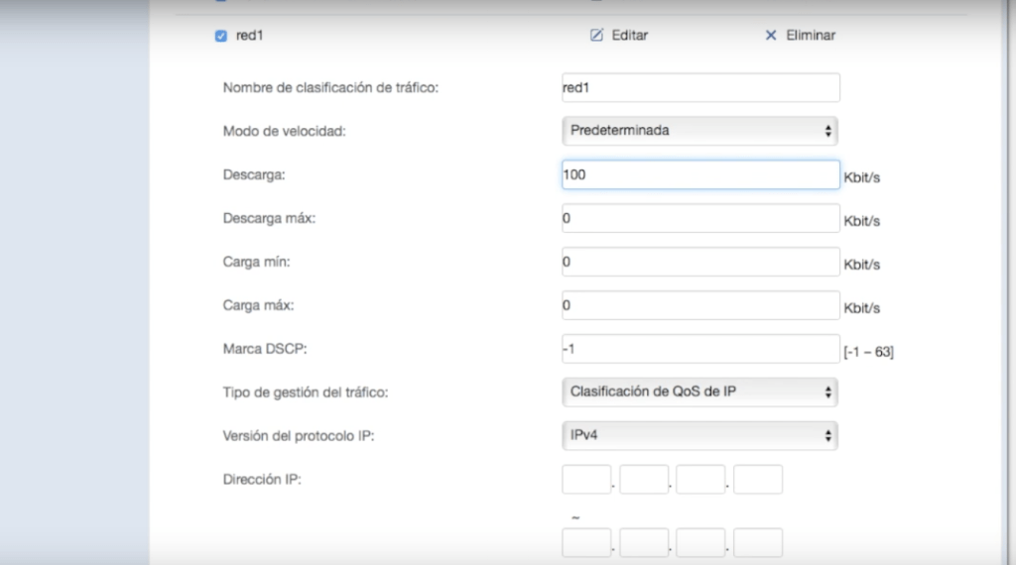Click the Marca DSCP value field
Screen dimensions: 1016x565
[700, 349]
